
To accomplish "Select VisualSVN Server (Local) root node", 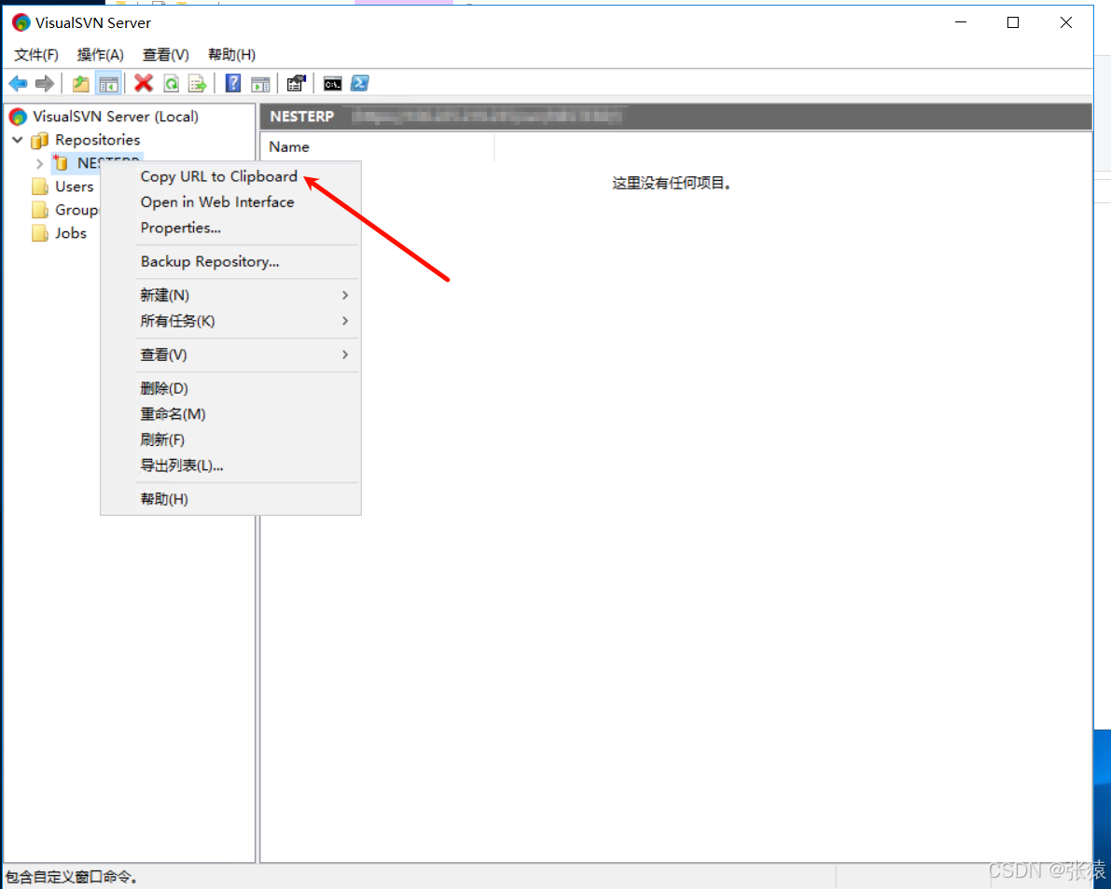I will tap(116, 117).
